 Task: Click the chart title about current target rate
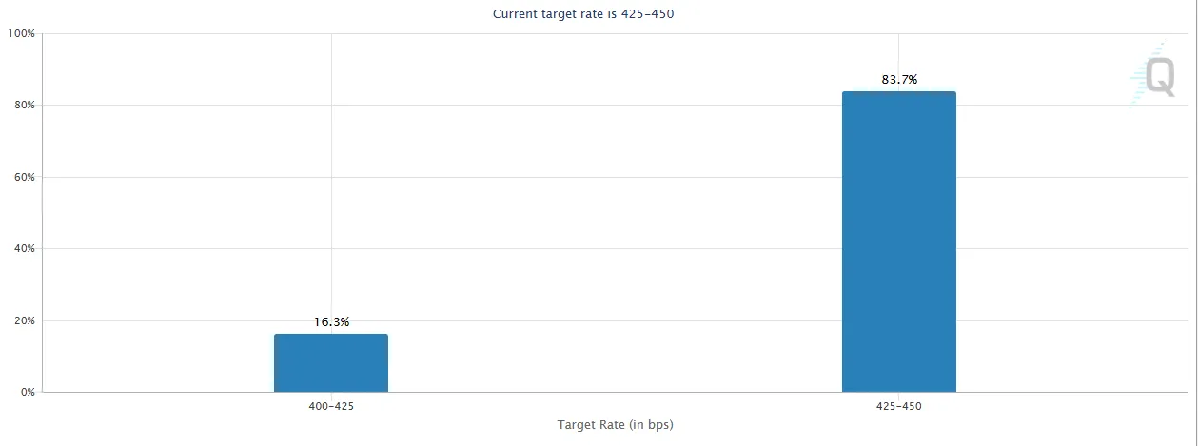(x=584, y=14)
